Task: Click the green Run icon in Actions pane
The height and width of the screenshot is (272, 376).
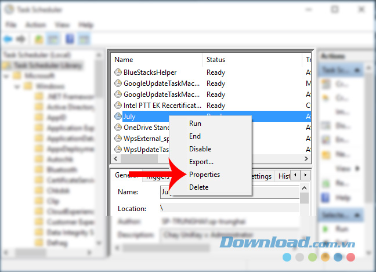Action: [326, 229]
